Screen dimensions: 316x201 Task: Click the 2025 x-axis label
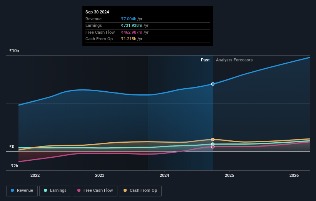229,176
